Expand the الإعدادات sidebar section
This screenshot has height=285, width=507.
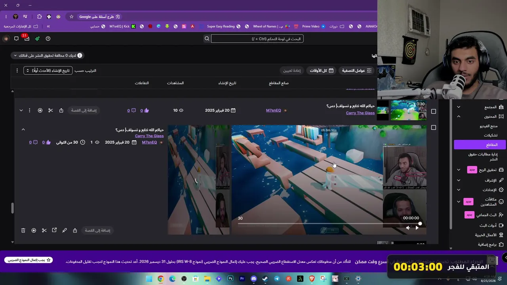(x=459, y=190)
